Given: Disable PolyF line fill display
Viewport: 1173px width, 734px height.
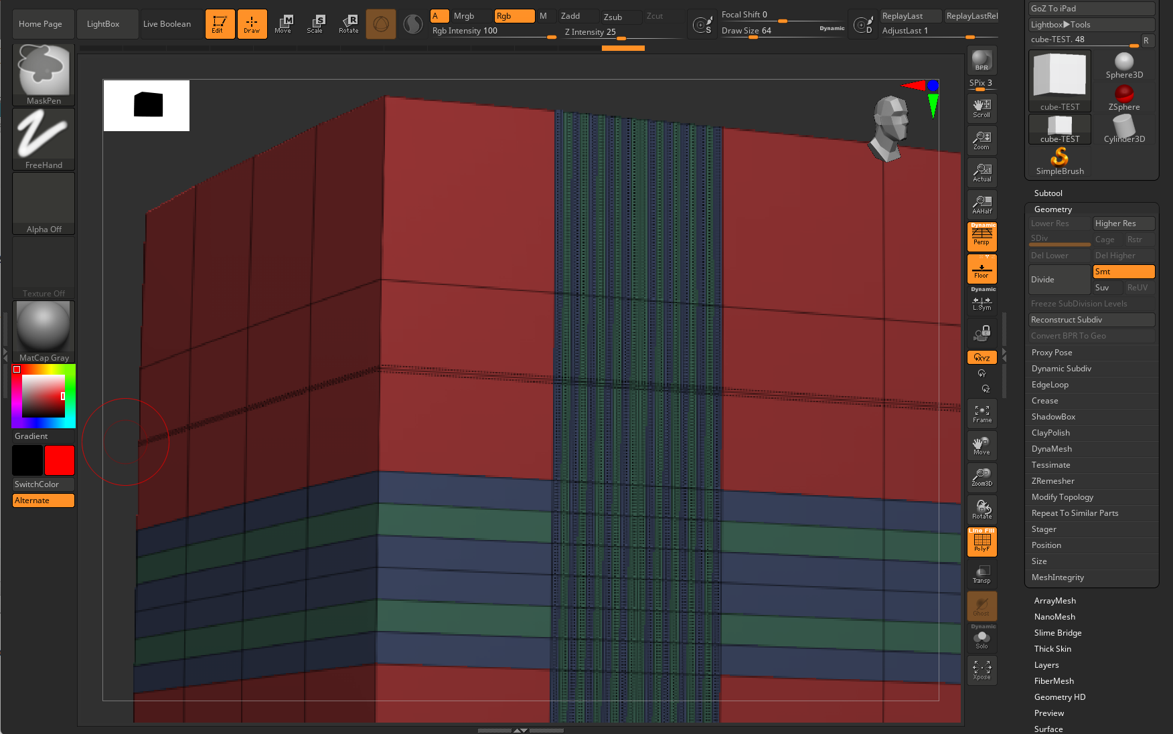Looking at the screenshot, I should [982, 541].
